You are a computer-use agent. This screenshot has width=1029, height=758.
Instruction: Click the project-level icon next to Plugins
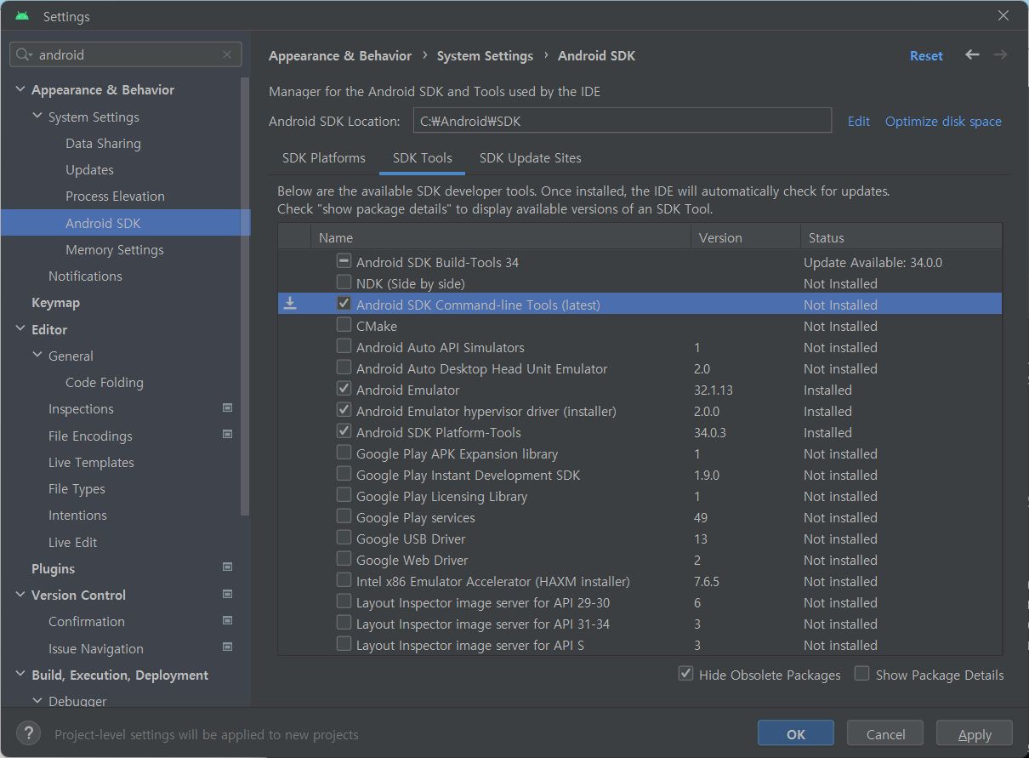pos(227,567)
